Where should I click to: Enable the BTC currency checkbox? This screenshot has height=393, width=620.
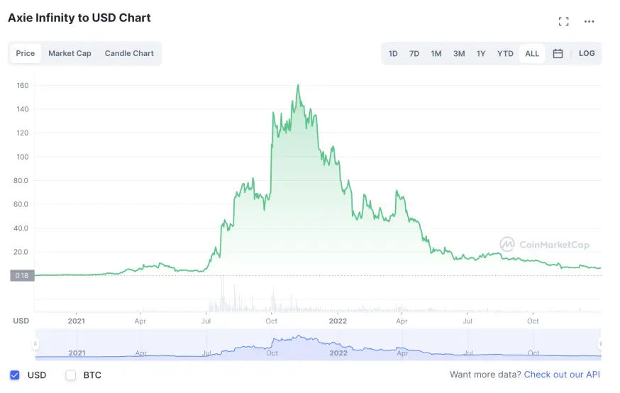click(x=70, y=375)
